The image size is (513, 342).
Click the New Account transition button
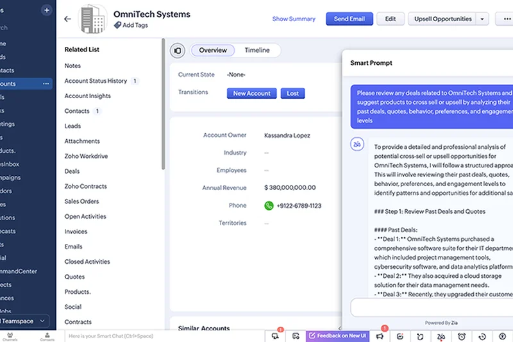click(x=251, y=93)
